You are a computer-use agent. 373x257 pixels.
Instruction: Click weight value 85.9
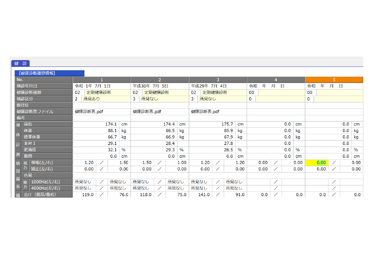point(212,131)
